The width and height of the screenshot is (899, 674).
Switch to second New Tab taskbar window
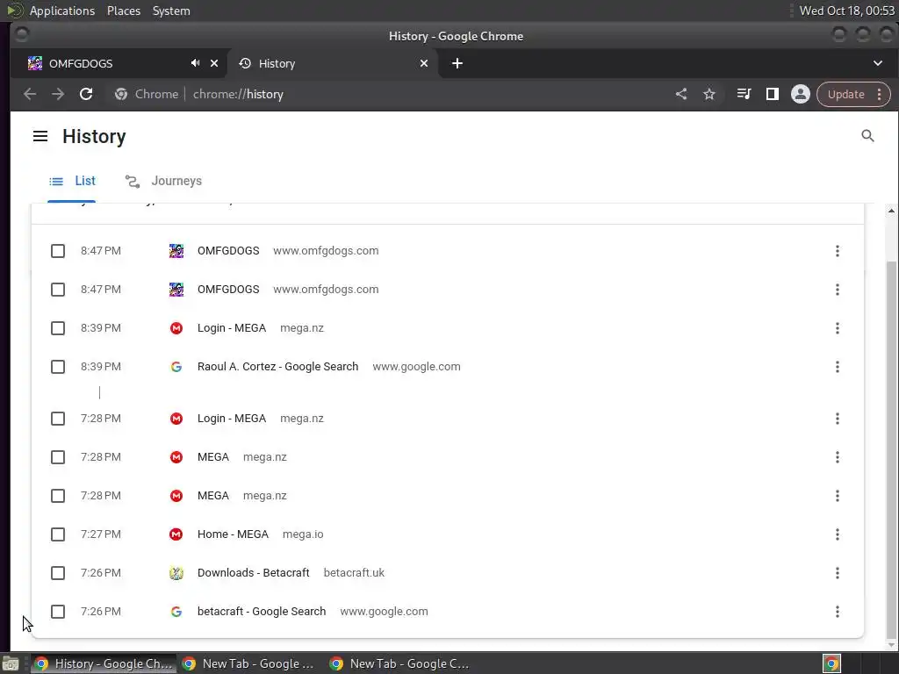click(x=399, y=663)
